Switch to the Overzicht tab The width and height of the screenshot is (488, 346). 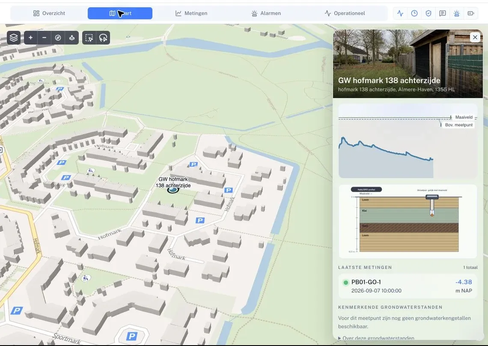pos(49,13)
